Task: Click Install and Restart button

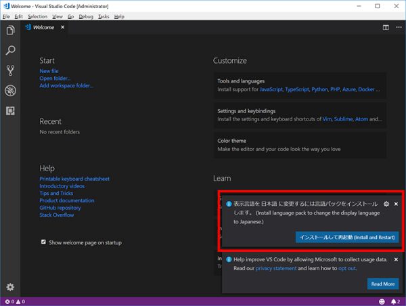Action: coord(347,238)
